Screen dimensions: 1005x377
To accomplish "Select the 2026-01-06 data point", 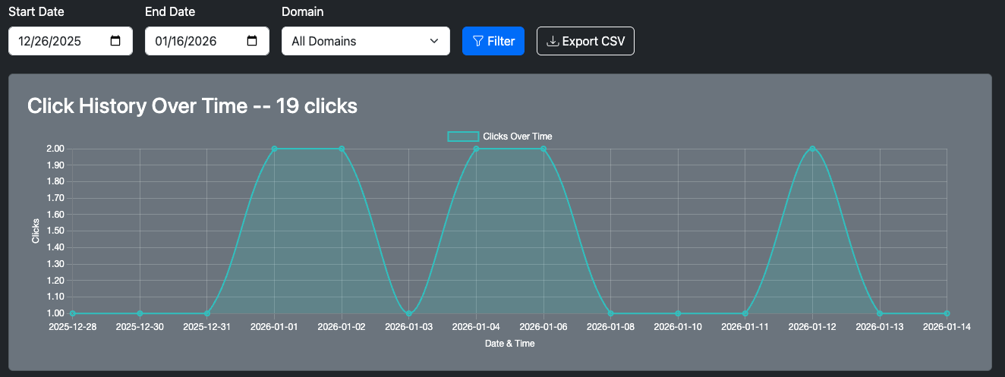I will (x=543, y=149).
